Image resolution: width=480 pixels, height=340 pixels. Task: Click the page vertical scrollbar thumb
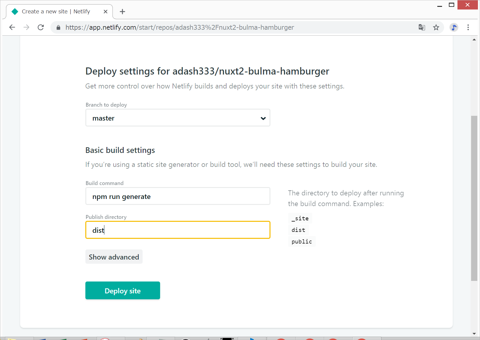474,197
